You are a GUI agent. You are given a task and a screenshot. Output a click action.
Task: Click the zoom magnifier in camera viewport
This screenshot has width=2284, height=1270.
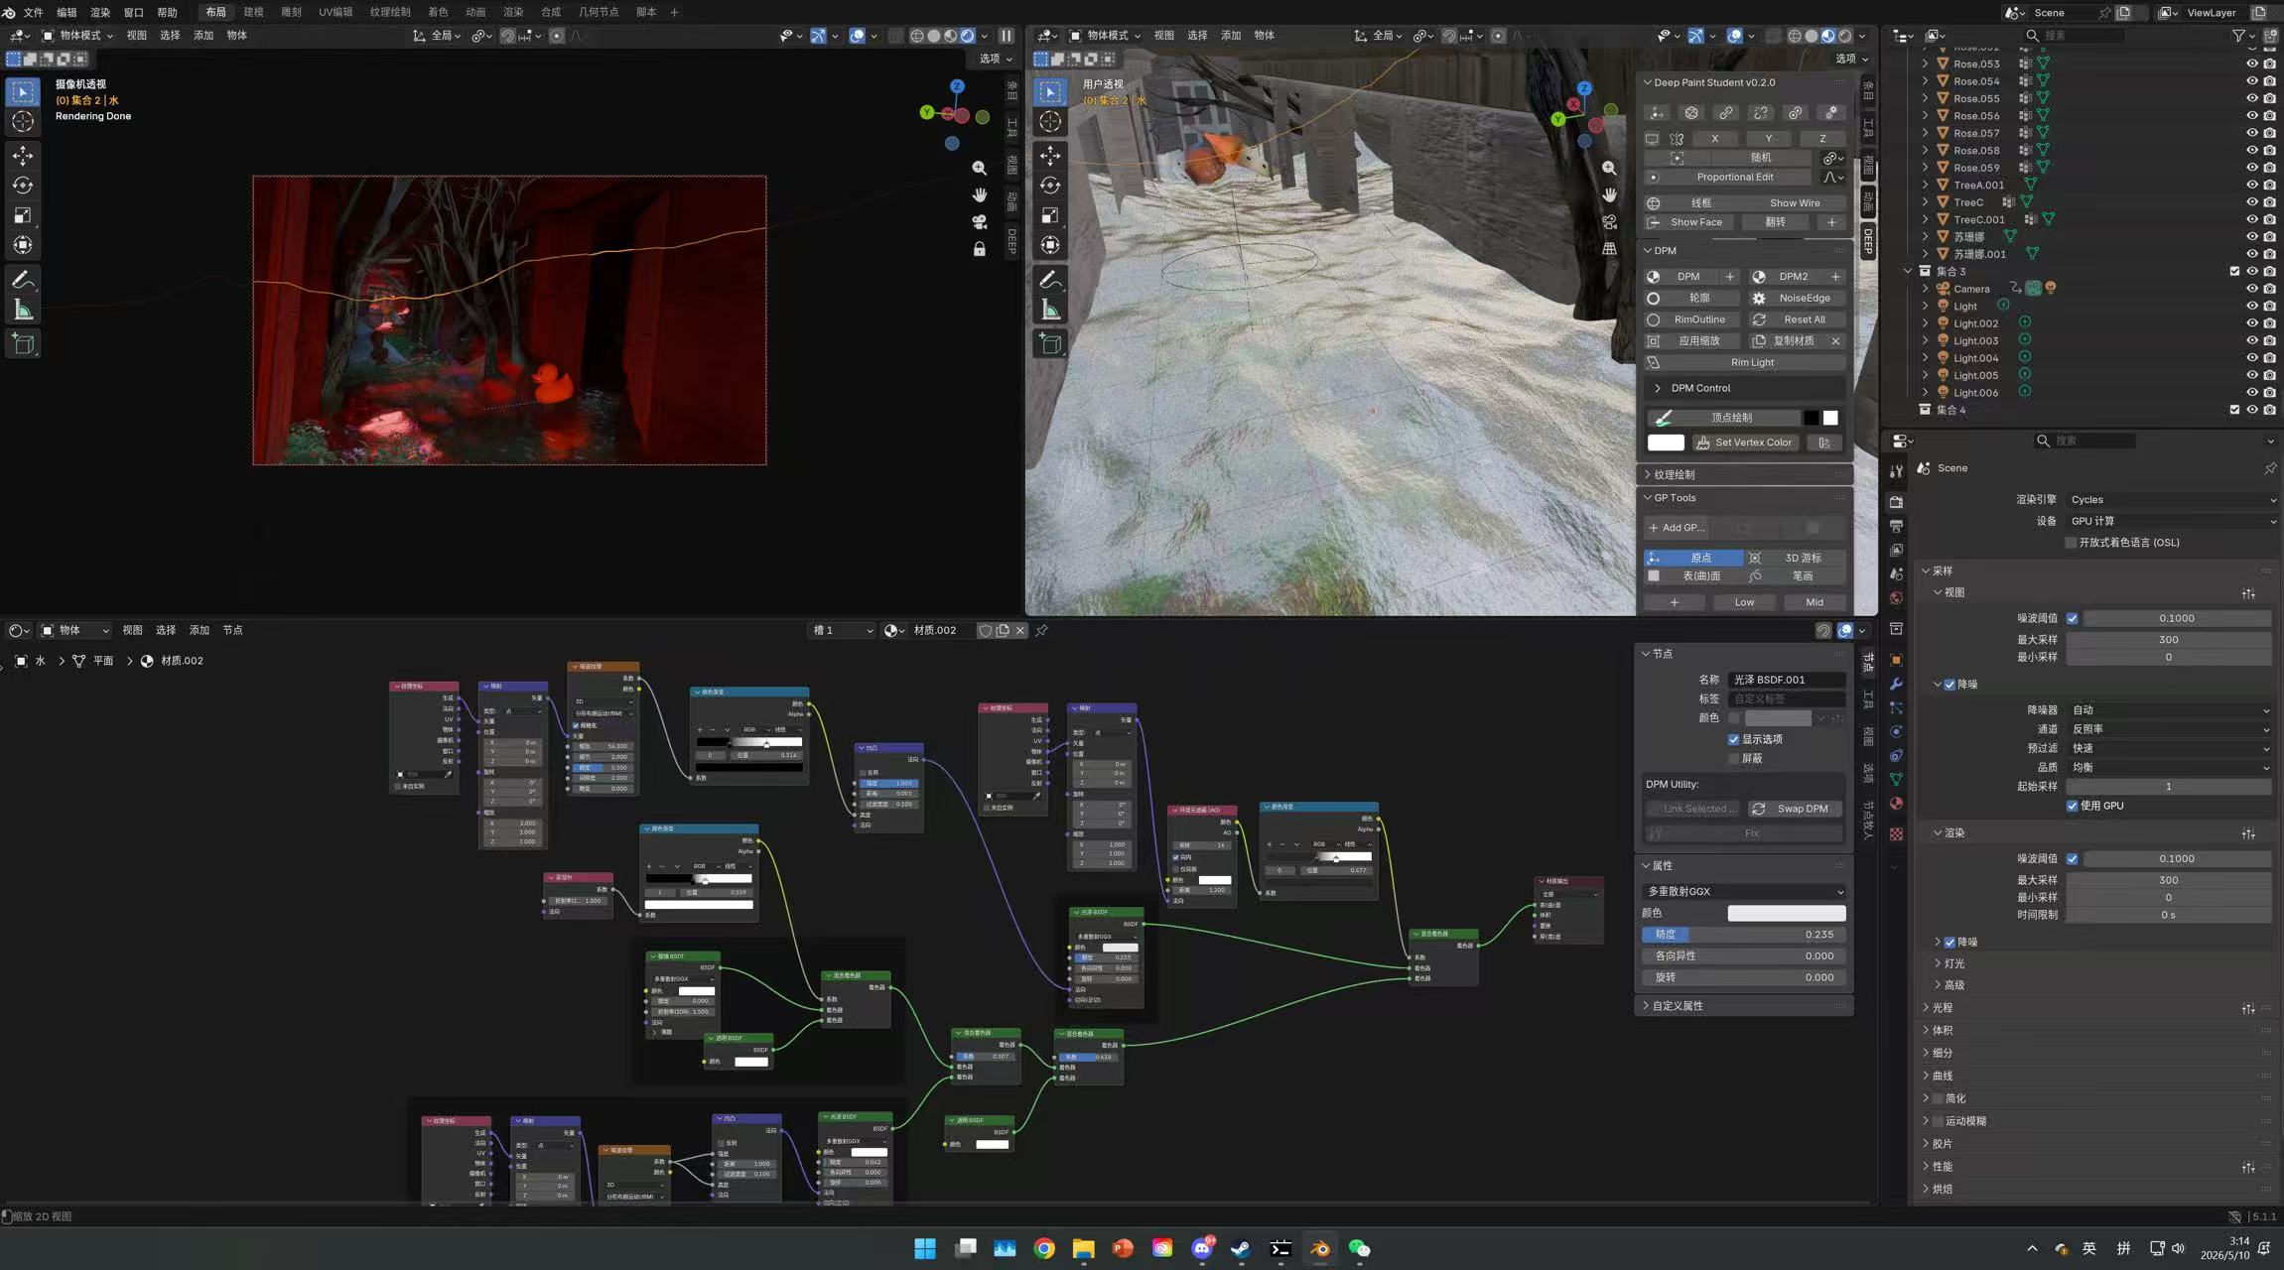(980, 169)
